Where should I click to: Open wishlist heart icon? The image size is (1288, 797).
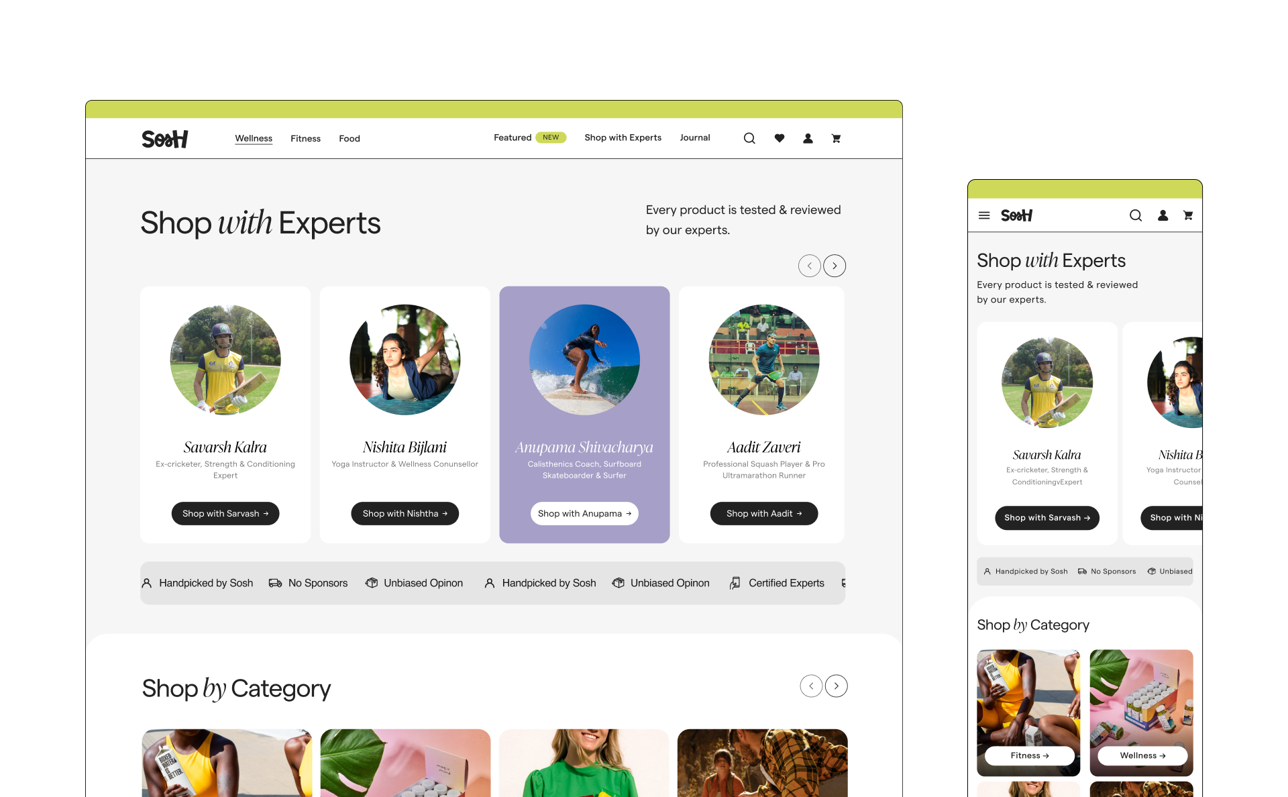(x=779, y=138)
